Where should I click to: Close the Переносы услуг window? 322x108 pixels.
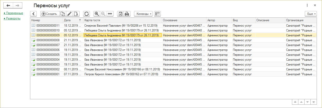(x=315, y=5)
